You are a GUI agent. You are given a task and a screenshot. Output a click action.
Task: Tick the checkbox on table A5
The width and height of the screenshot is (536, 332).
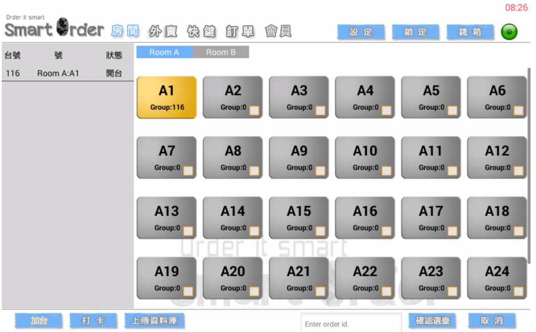[452, 111]
